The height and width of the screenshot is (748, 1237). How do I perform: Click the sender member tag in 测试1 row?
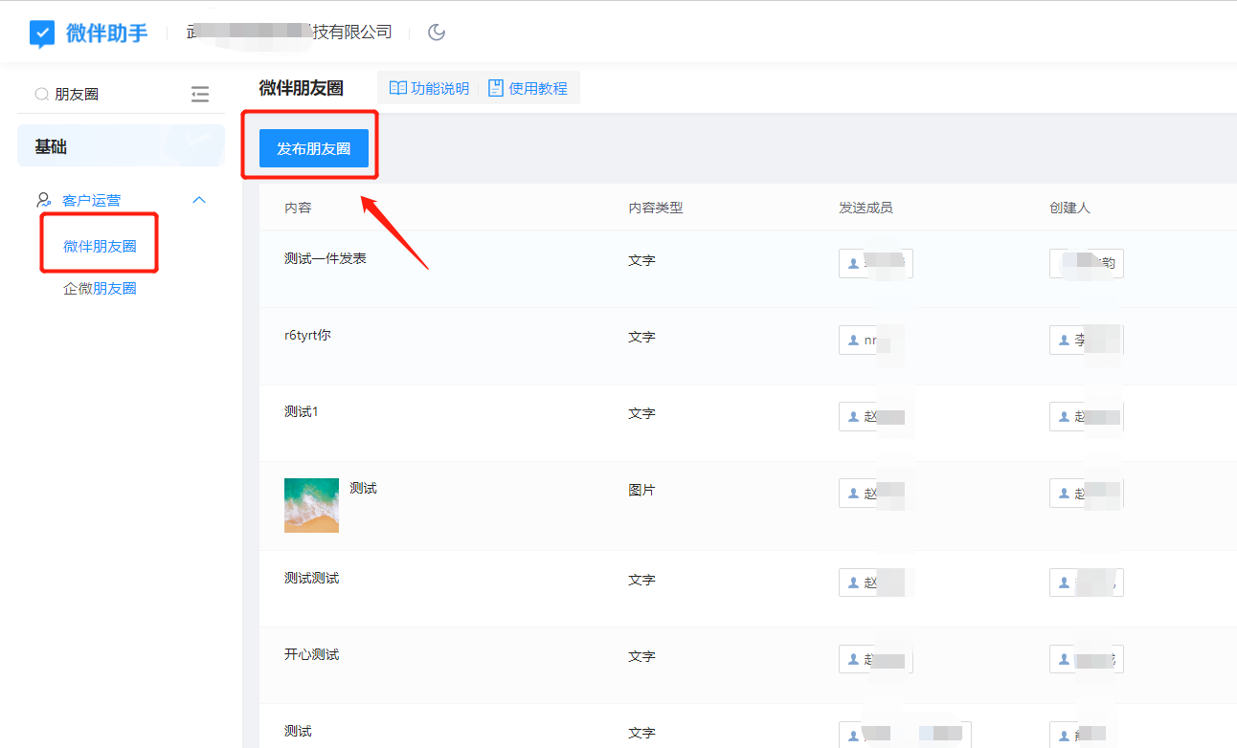872,416
